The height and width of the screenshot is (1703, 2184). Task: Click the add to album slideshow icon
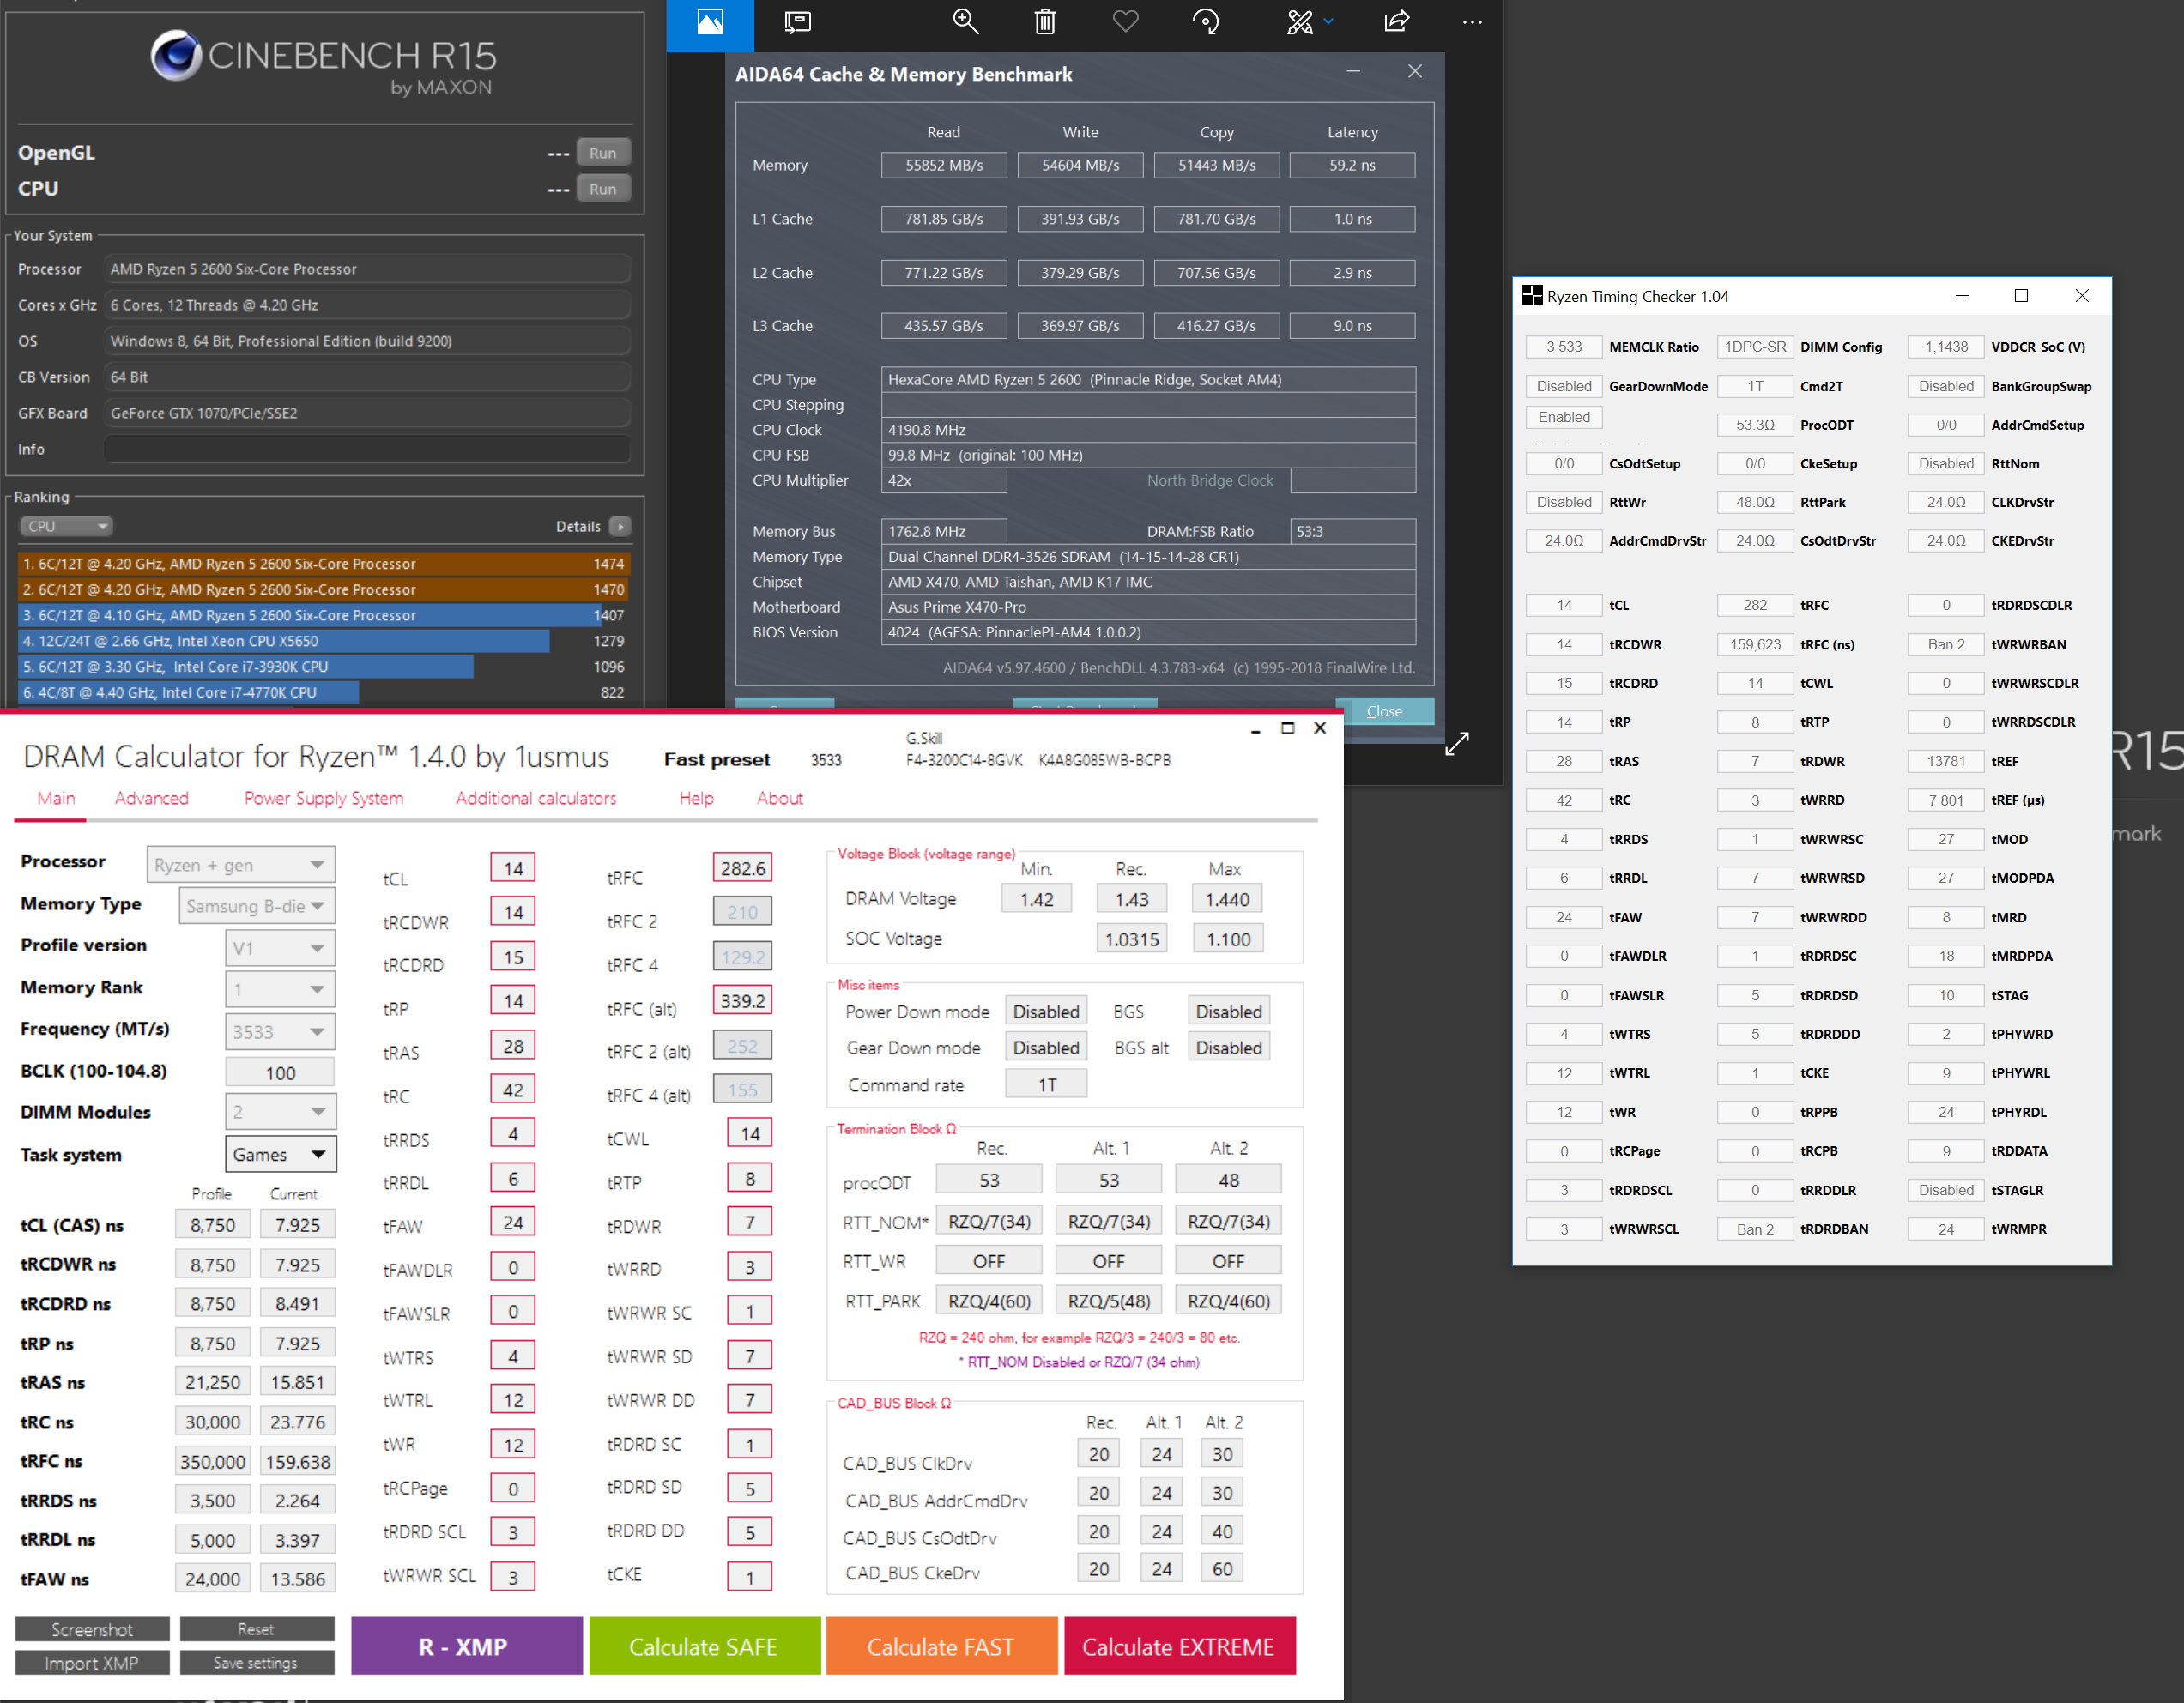tap(797, 22)
